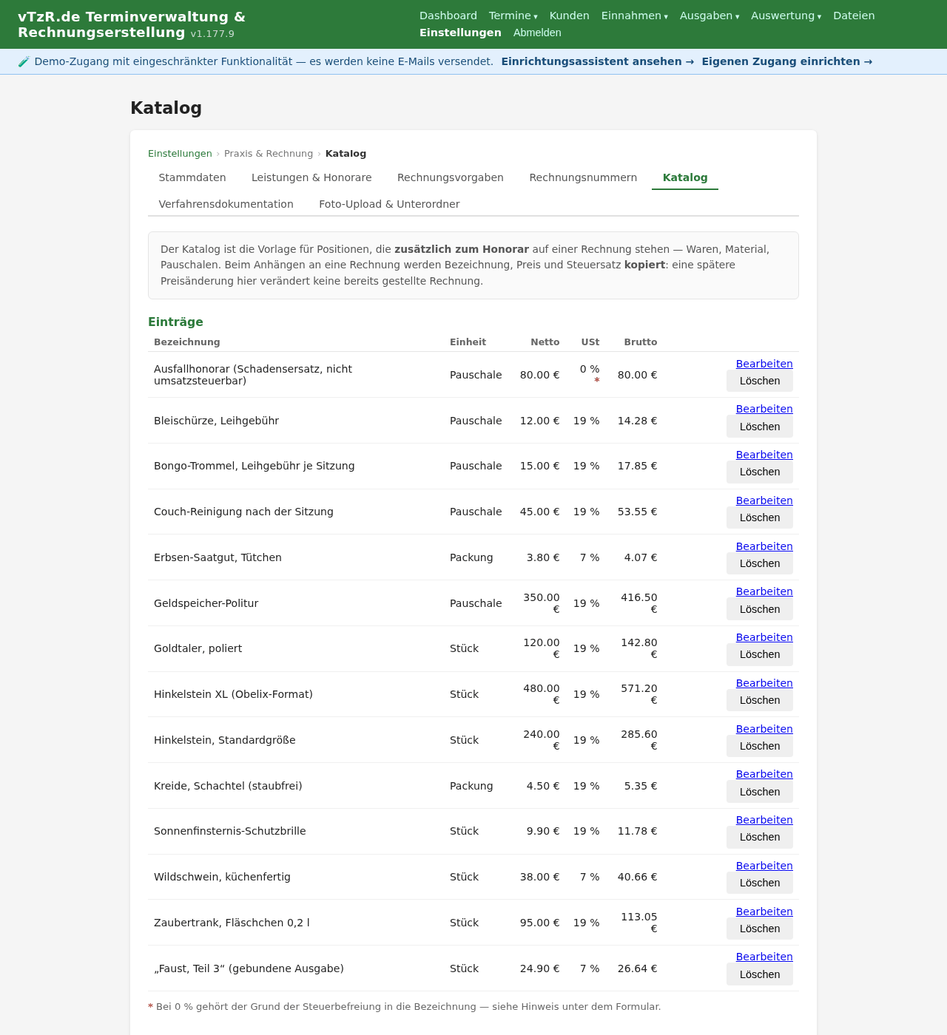947x1035 pixels.
Task: Open Rechnungsnummern tab
Action: coord(583,177)
